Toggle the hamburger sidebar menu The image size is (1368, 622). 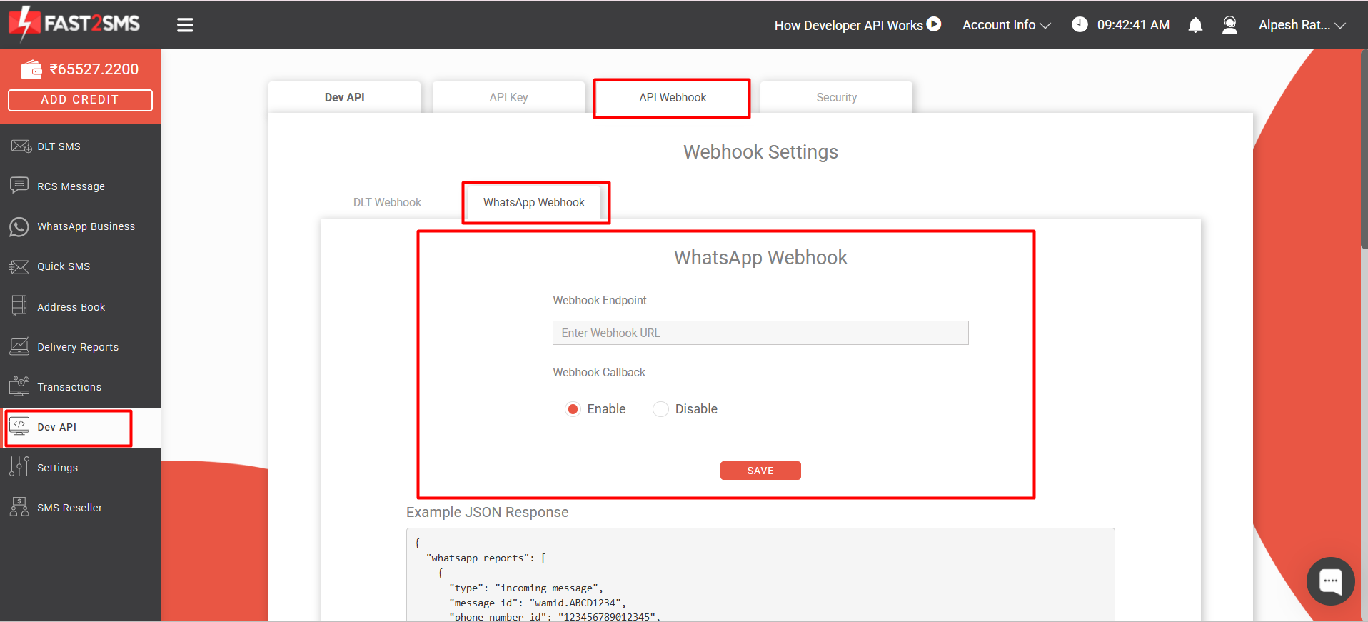185,25
